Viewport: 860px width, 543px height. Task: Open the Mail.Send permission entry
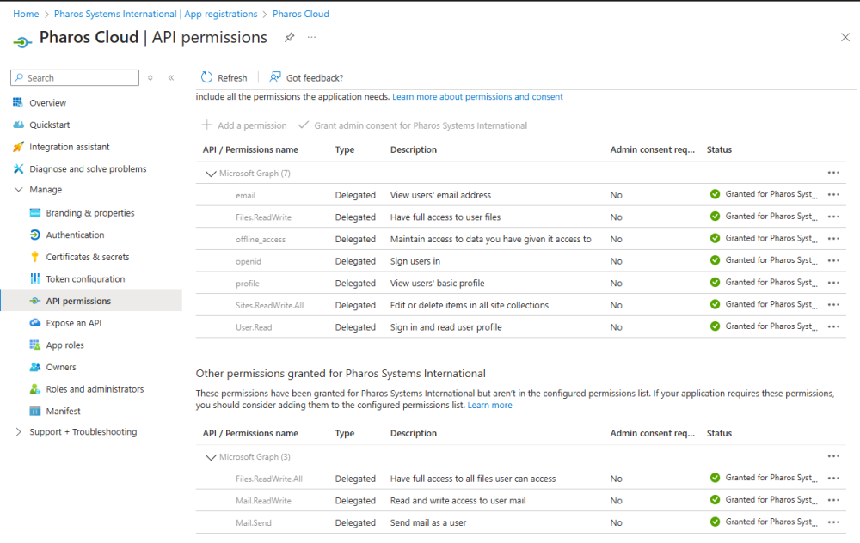click(x=254, y=522)
